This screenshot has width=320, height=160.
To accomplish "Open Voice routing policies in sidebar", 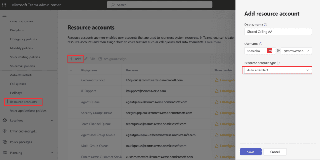I will (x=25, y=57).
